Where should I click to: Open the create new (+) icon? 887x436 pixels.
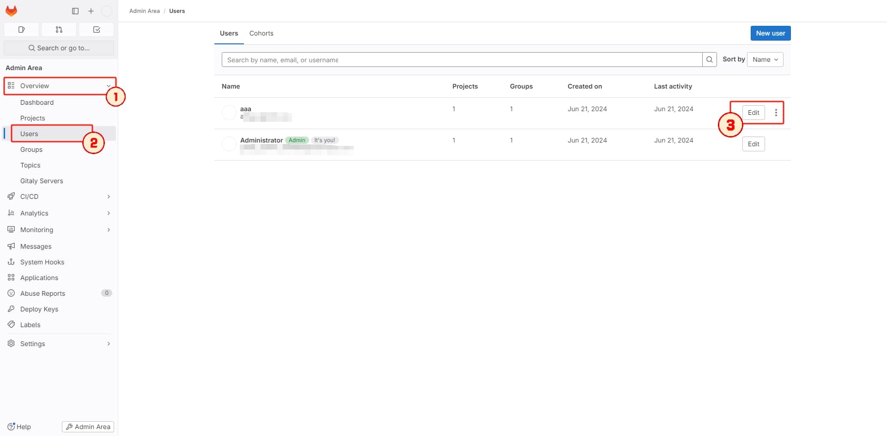91,11
